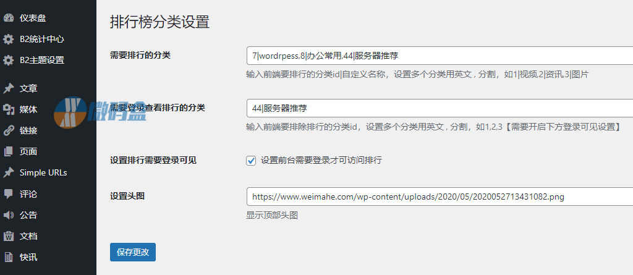The height and width of the screenshot is (275, 633).
Task: Click the media icon beside 媒体
Action: pos(9,109)
